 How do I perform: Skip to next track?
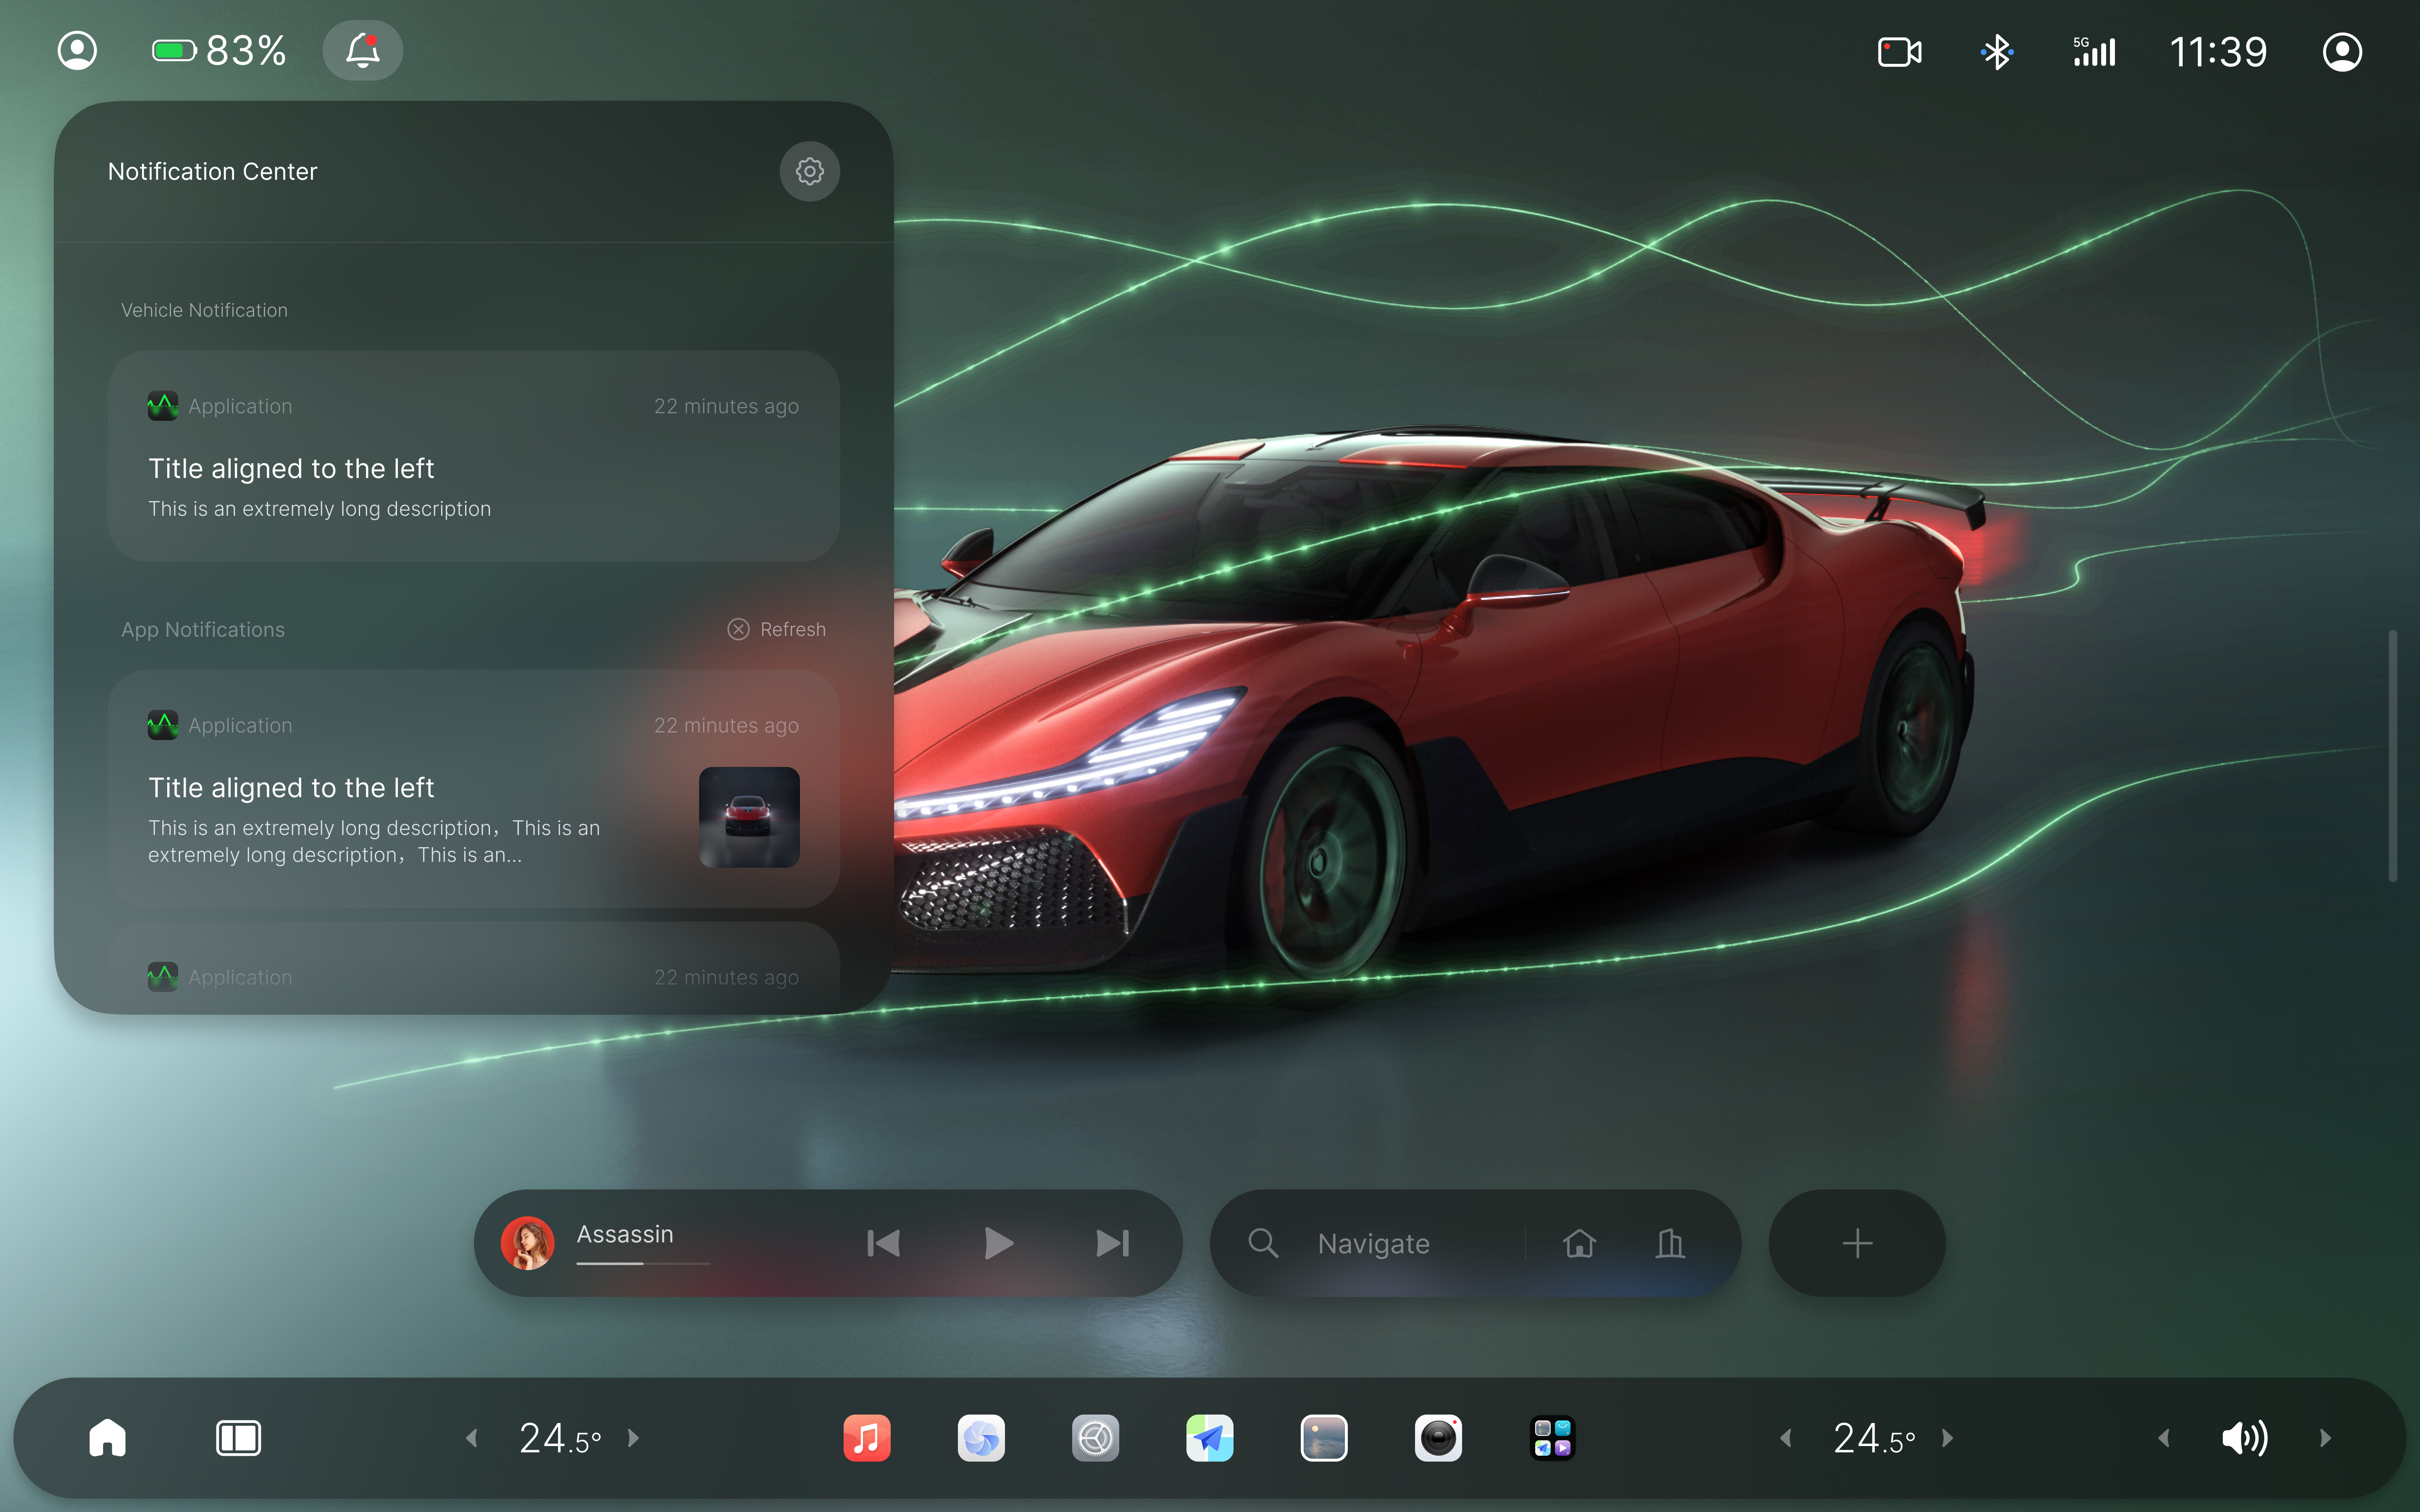[1113, 1243]
